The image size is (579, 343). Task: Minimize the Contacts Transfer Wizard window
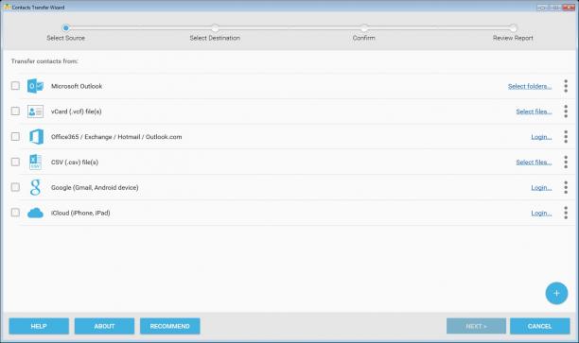542,8
